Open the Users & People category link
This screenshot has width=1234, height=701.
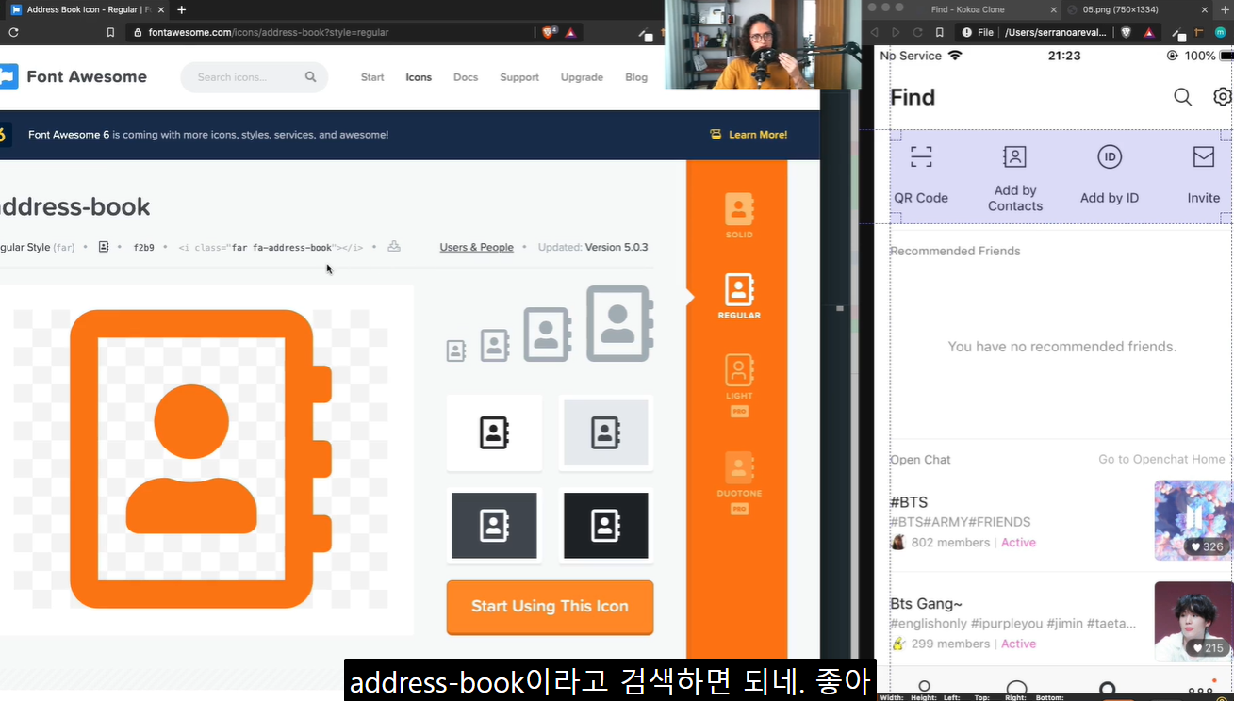point(476,247)
